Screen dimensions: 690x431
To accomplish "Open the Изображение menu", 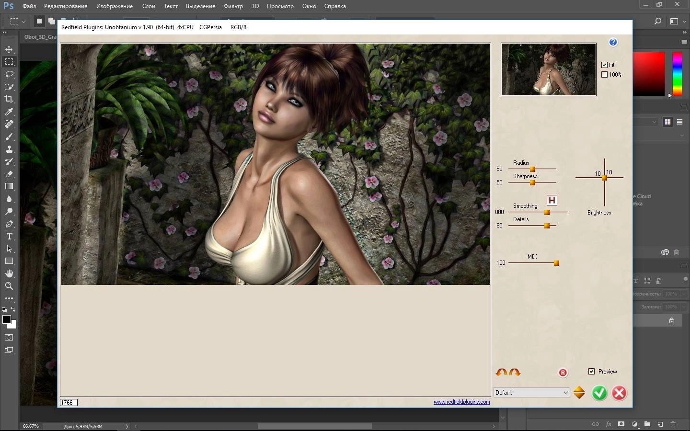I will tap(114, 6).
